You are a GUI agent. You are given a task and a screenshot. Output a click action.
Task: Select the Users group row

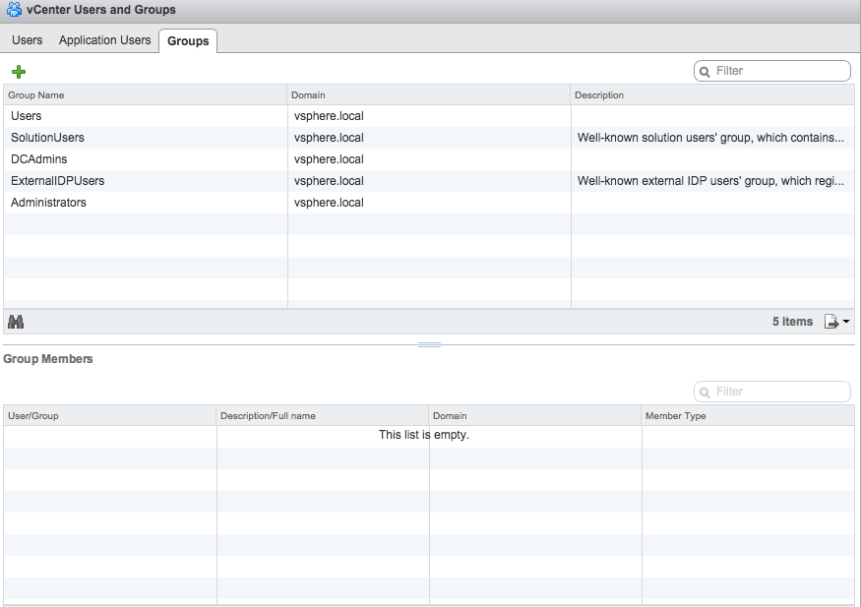click(x=429, y=116)
